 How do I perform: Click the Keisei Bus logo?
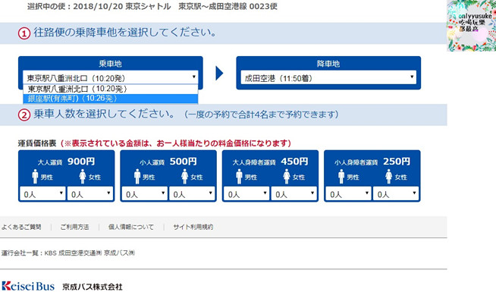tap(28, 286)
